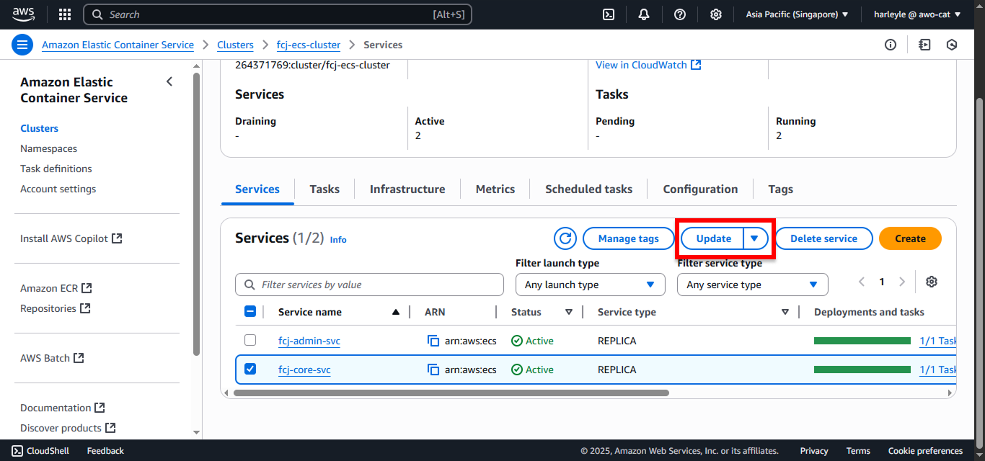Image resolution: width=985 pixels, height=461 pixels.
Task: Click the fcj-core-svc deployment progress bar
Action: [x=862, y=370]
